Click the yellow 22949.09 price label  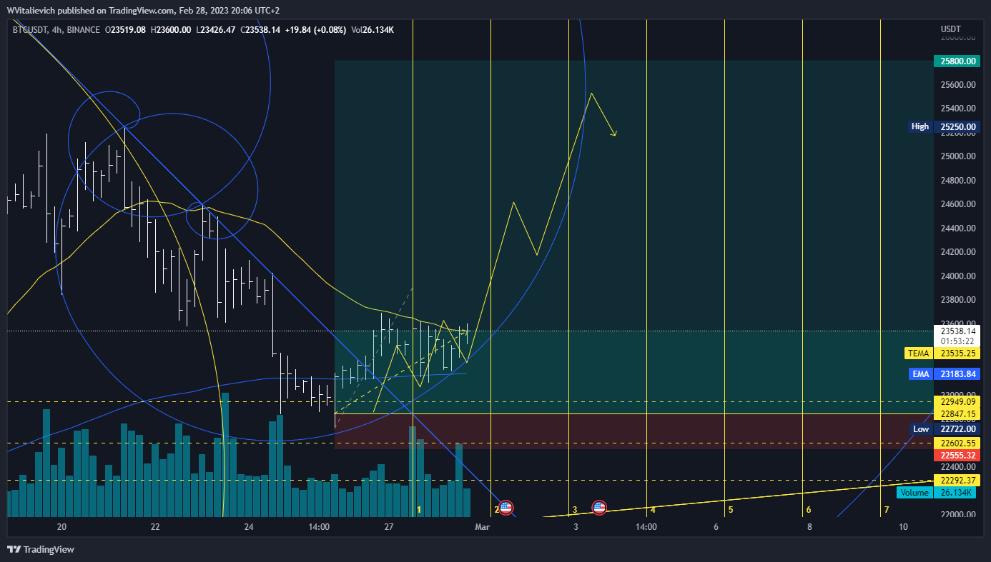957,402
